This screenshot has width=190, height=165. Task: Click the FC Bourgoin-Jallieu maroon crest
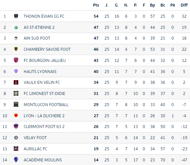click(x=16, y=60)
